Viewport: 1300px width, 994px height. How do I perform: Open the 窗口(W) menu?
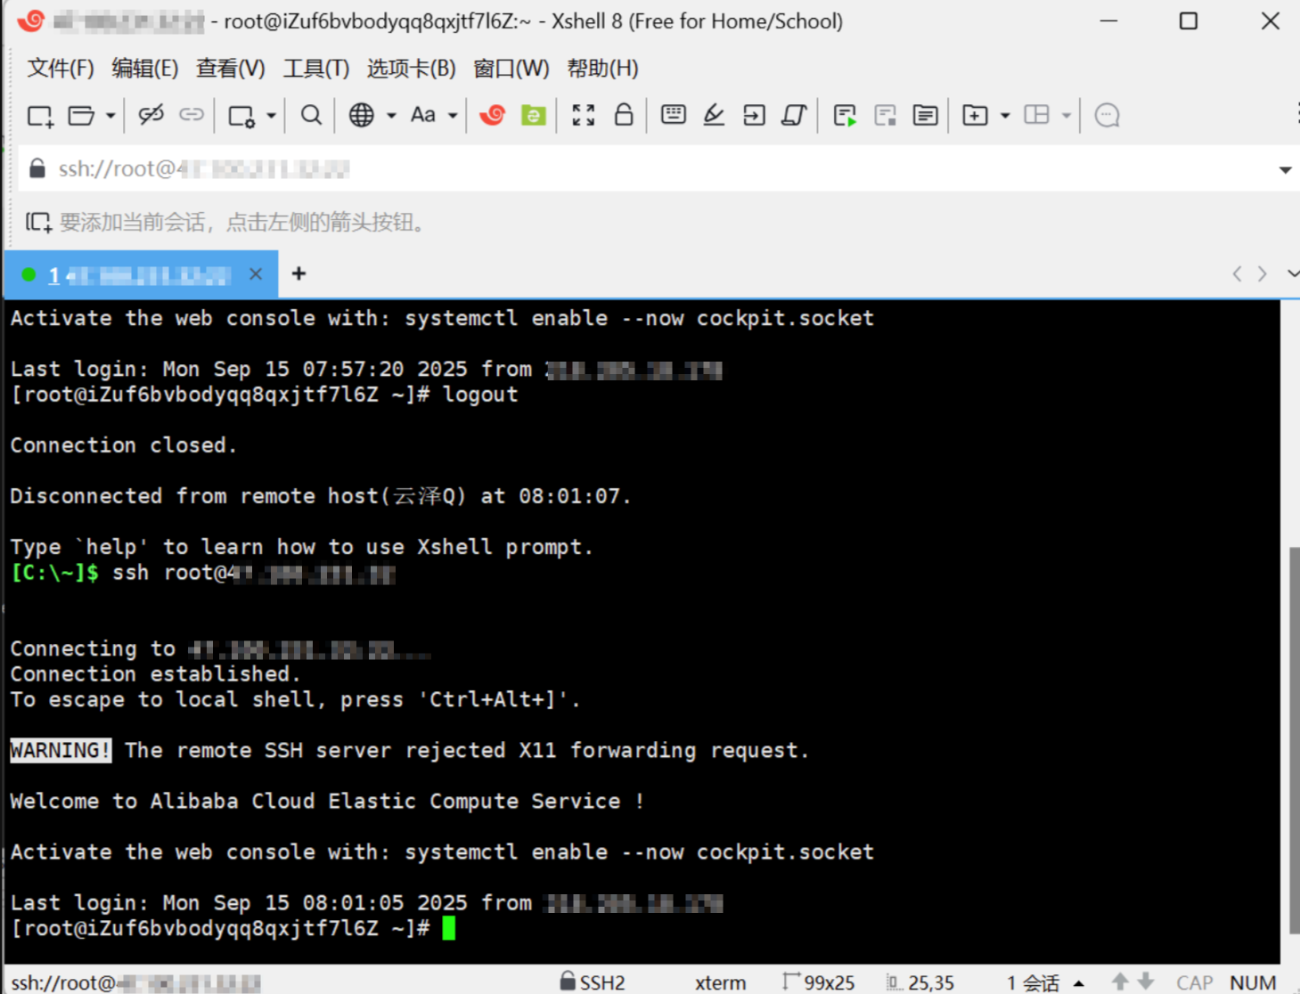point(511,69)
